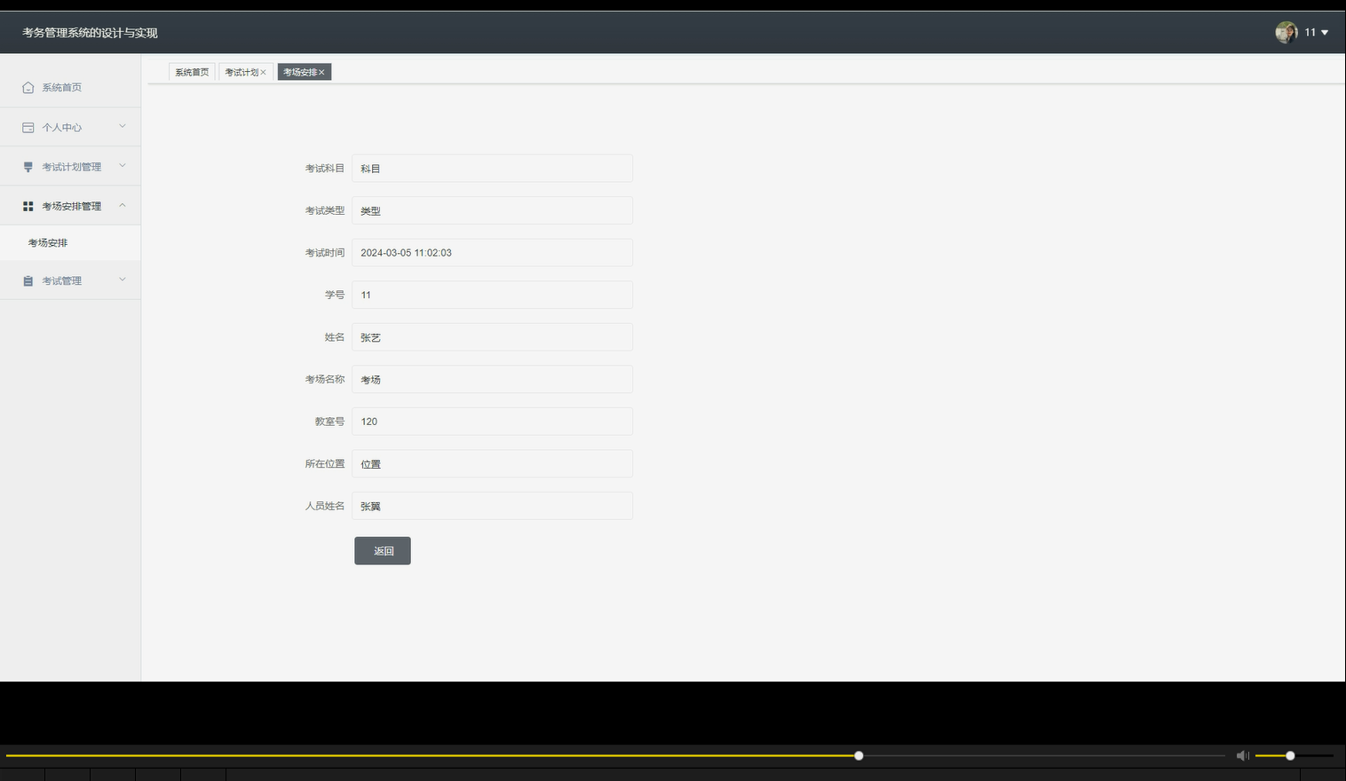Open 考场安排管理 menu item
This screenshot has width=1346, height=781.
[70, 205]
